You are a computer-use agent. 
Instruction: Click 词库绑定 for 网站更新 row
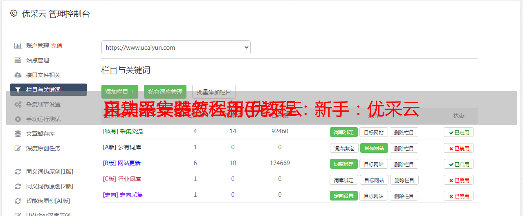coord(344,164)
